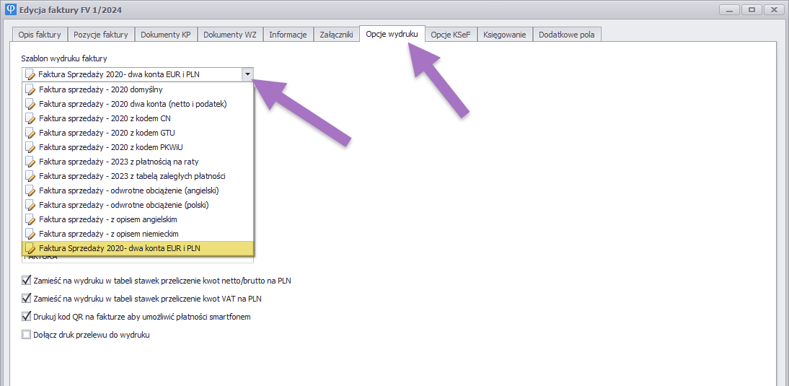Enable 'Dołącz druk przelewu do wydruku' checkbox
789x386 pixels.
pyautogui.click(x=27, y=335)
